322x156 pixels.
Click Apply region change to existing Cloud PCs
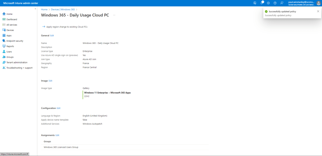[x=67, y=27]
